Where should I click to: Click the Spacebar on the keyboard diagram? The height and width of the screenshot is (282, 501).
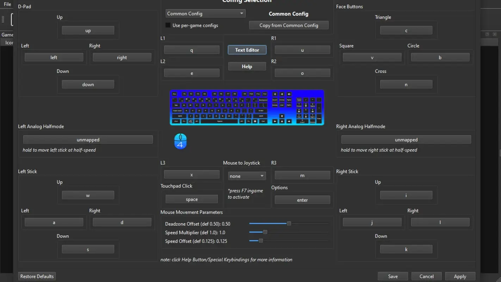[x=219, y=121]
